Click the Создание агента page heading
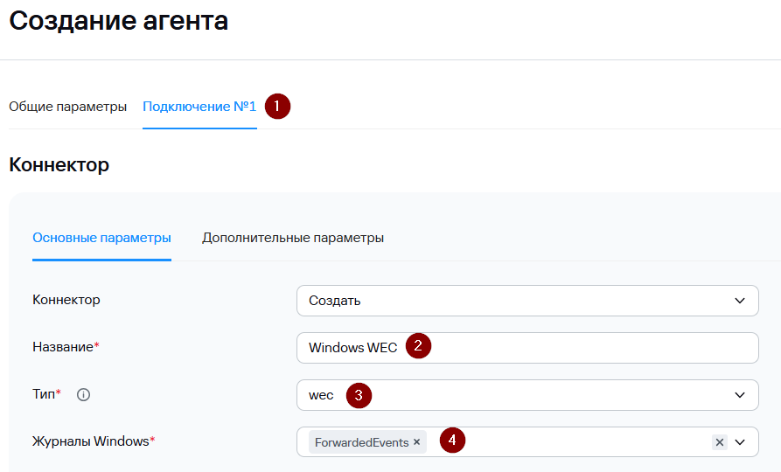 [x=119, y=21]
